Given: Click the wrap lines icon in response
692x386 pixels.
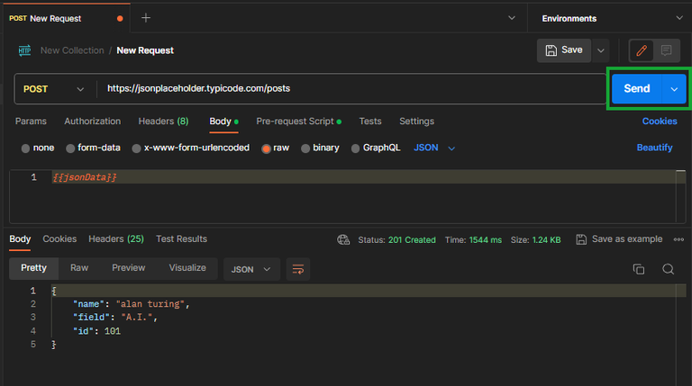Looking at the screenshot, I should click(x=297, y=268).
